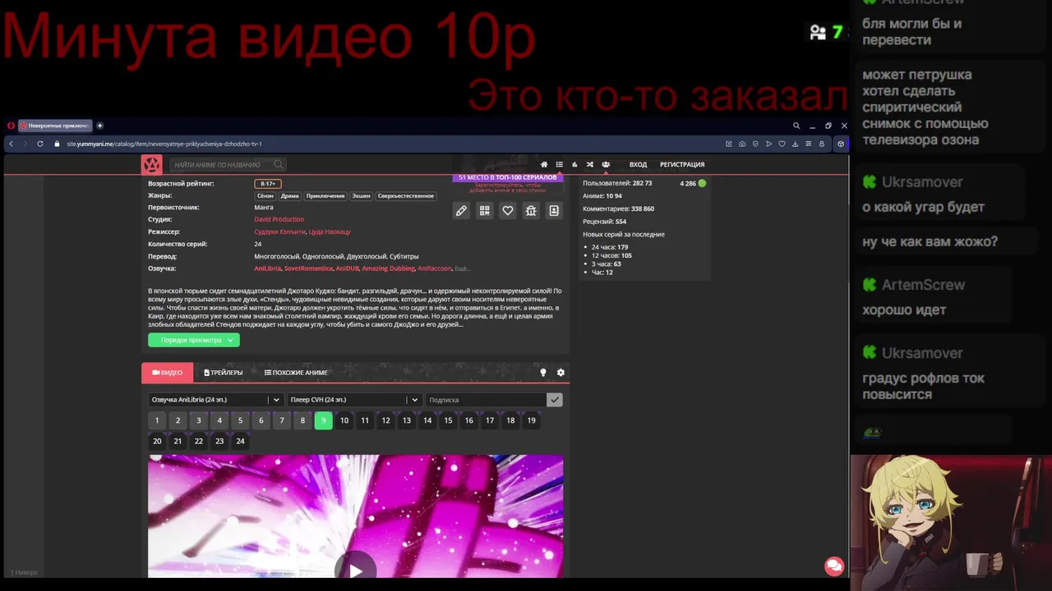Open AniLibria voiceover link

click(x=267, y=268)
